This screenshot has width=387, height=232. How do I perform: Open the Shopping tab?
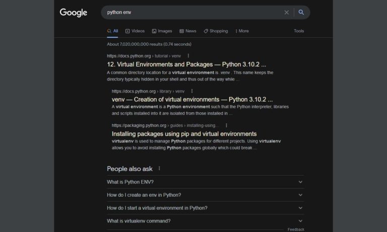(x=216, y=31)
